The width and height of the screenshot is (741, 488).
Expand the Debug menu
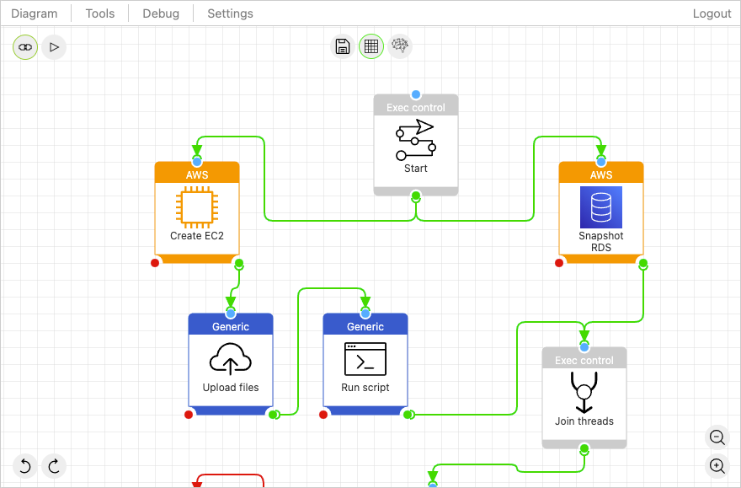tap(161, 13)
